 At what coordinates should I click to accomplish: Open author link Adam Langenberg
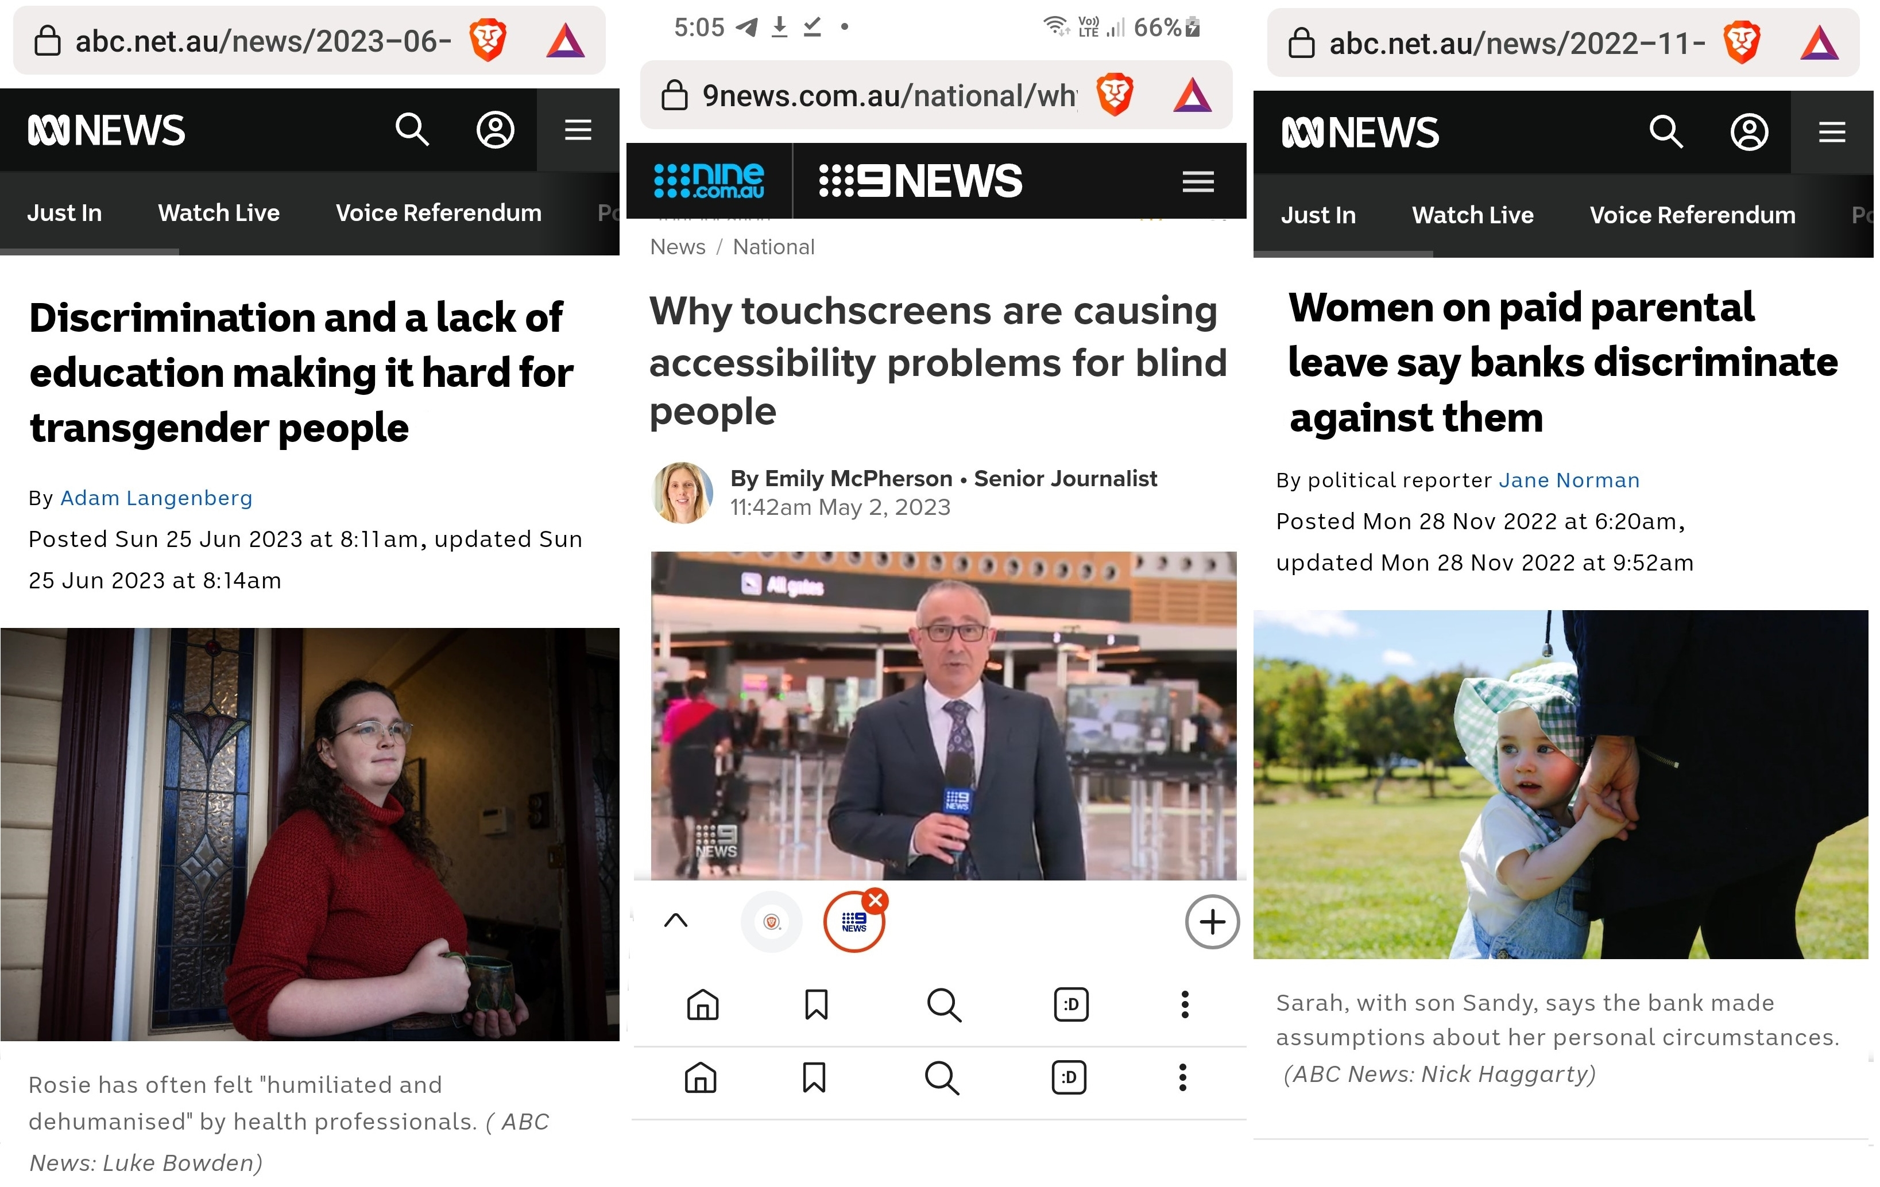coord(156,498)
